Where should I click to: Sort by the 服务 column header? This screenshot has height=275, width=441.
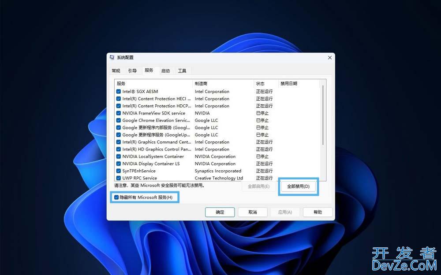click(153, 84)
